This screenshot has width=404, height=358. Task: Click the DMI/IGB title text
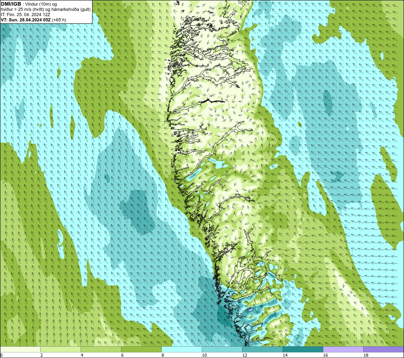click(x=11, y=4)
